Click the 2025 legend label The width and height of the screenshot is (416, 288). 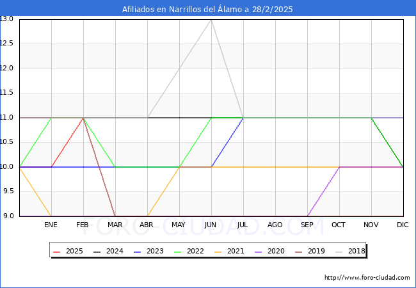[x=74, y=251]
